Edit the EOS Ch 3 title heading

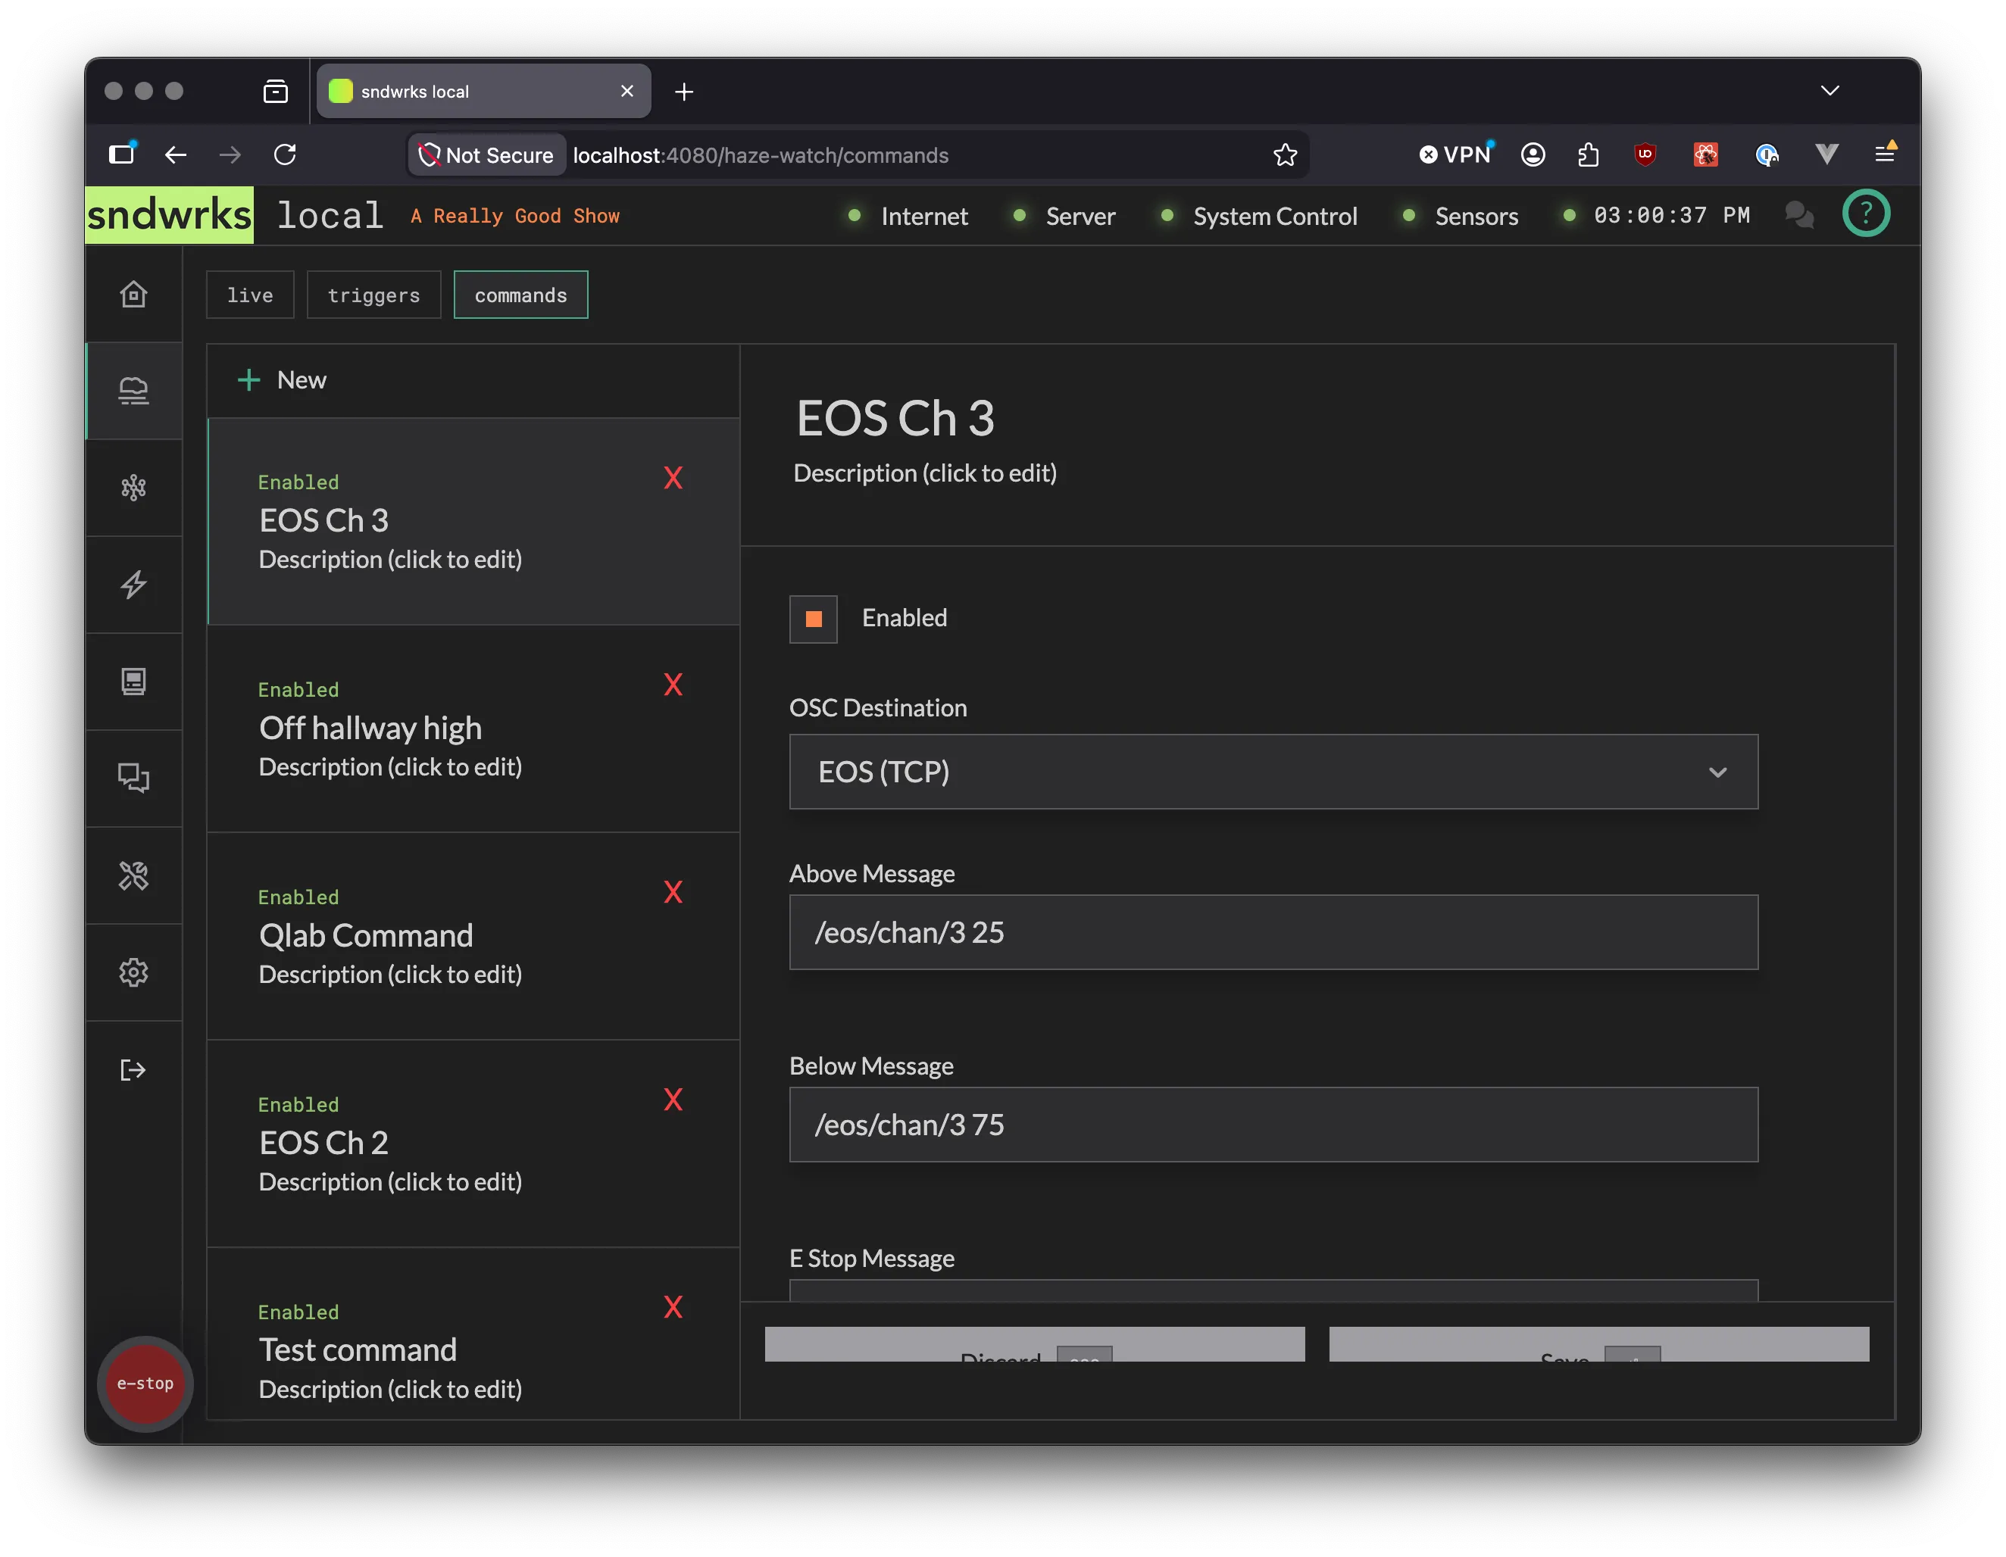[895, 419]
